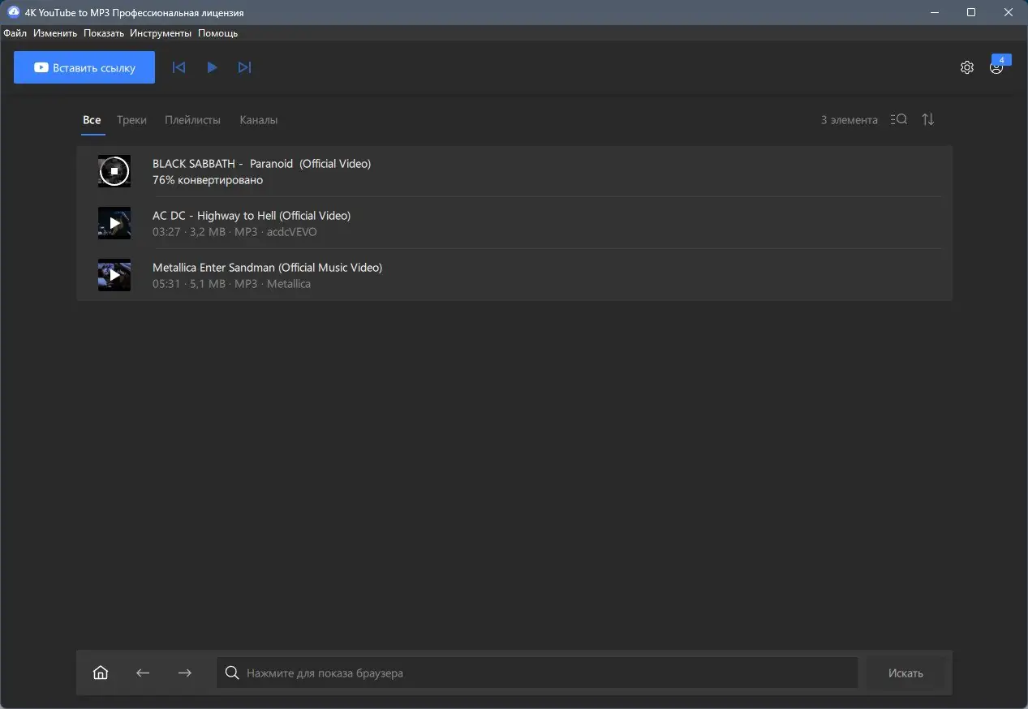Image resolution: width=1028 pixels, height=709 pixels.
Task: Open the Показать menu
Action: 104,33
